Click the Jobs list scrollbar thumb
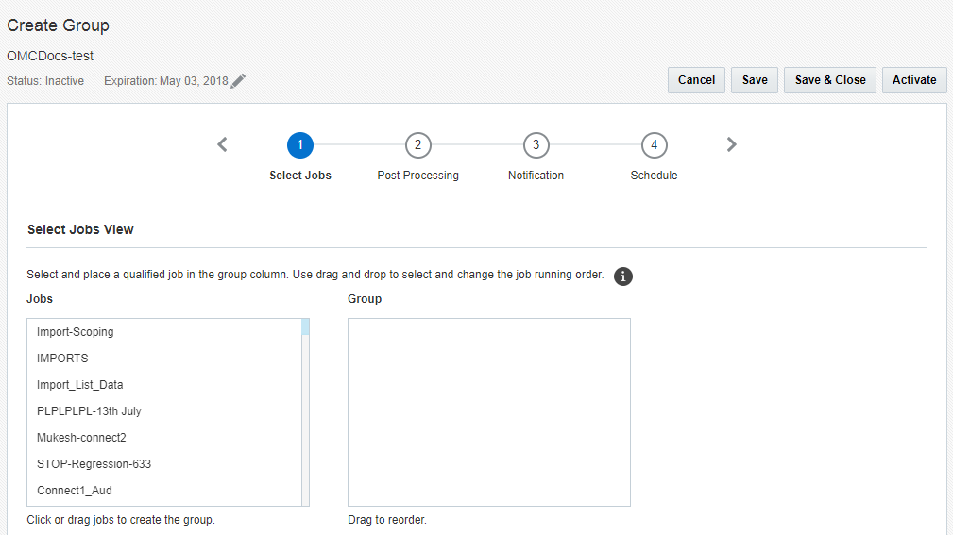 305,327
